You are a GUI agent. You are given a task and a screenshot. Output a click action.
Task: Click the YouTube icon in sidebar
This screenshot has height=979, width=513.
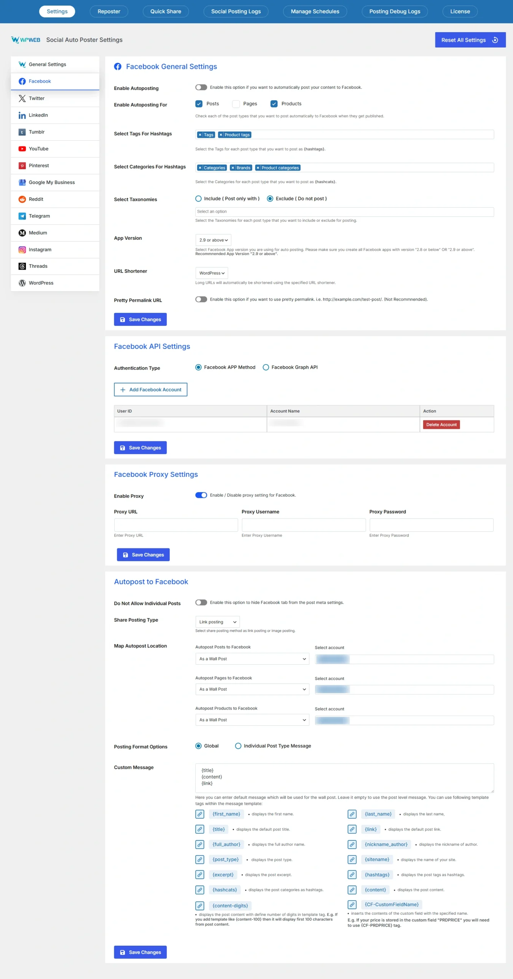point(22,149)
